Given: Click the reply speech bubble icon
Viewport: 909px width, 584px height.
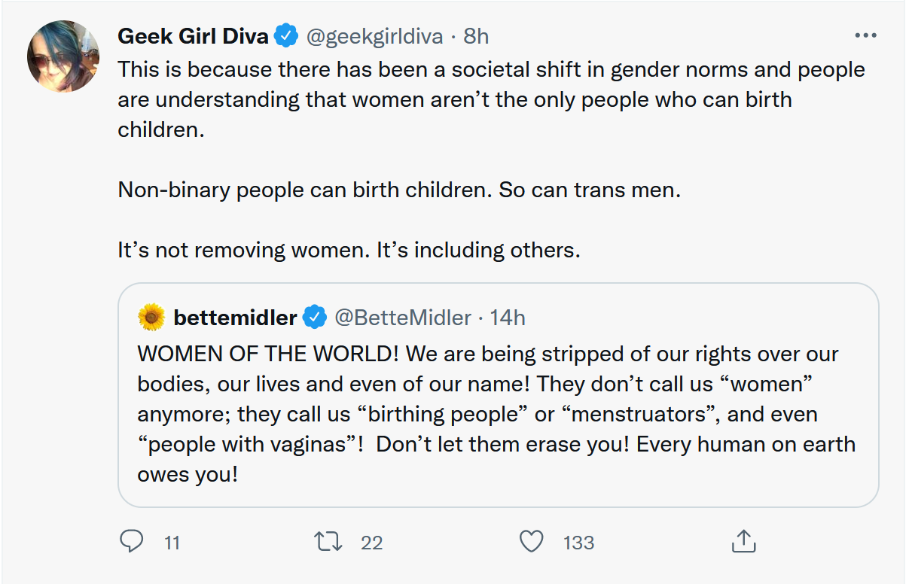Looking at the screenshot, I should [x=133, y=541].
